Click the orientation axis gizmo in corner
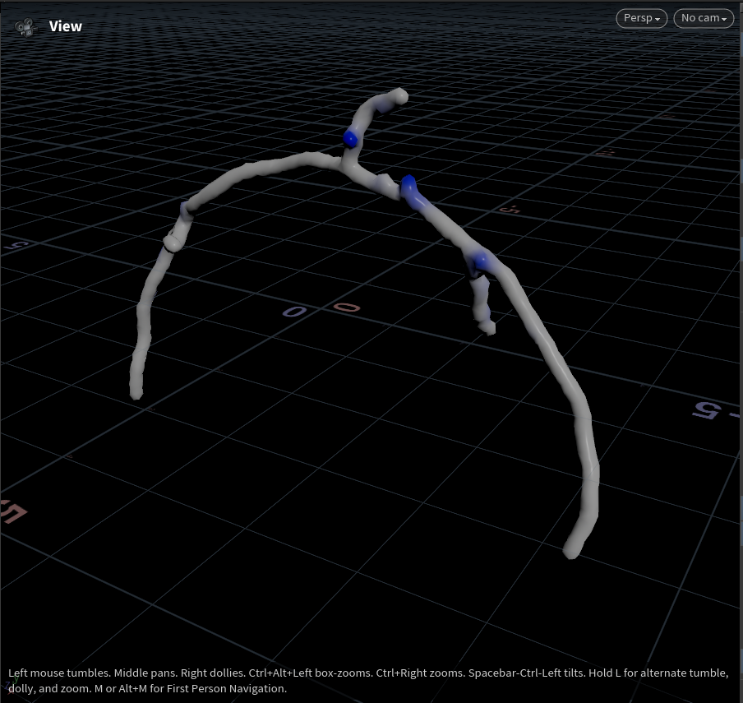 pos(10,686)
